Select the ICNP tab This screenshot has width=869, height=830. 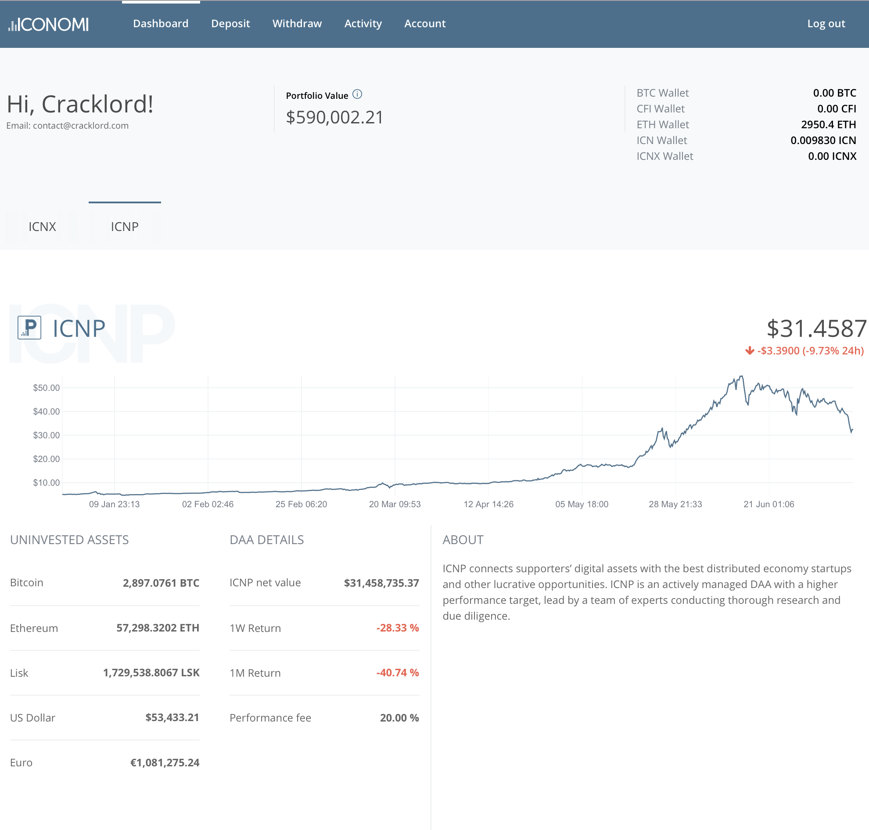(125, 227)
